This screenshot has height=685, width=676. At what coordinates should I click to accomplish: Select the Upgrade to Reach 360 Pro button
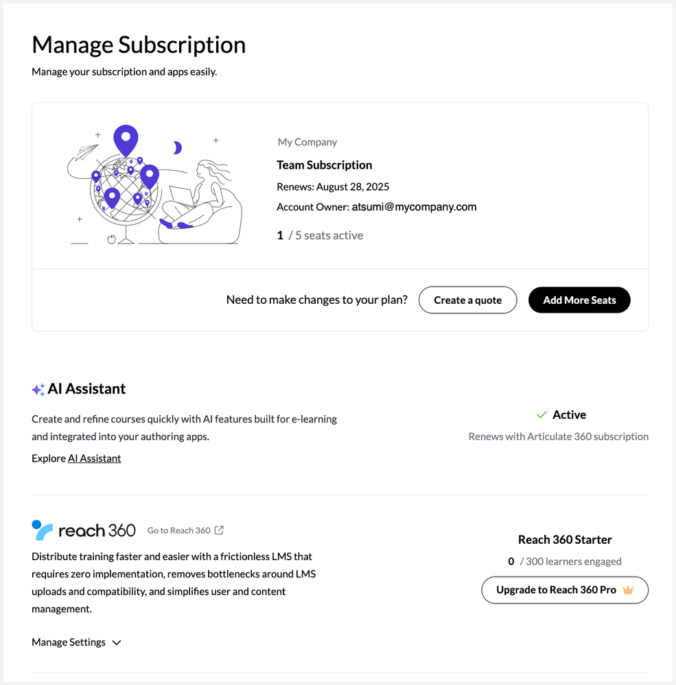pos(564,590)
